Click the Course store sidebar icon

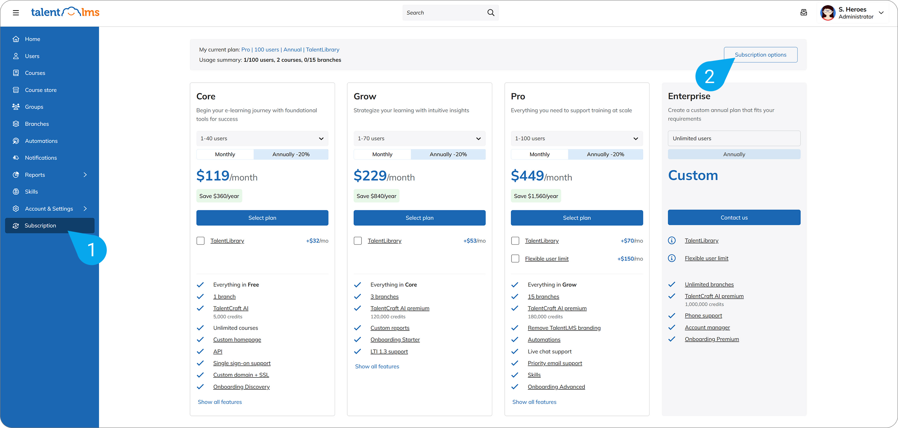tap(16, 90)
